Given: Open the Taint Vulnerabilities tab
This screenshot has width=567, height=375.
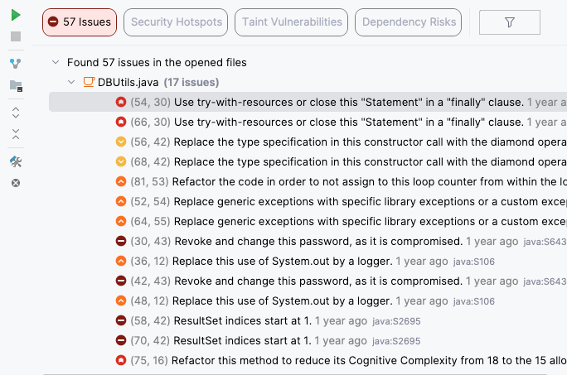Looking at the screenshot, I should [292, 22].
